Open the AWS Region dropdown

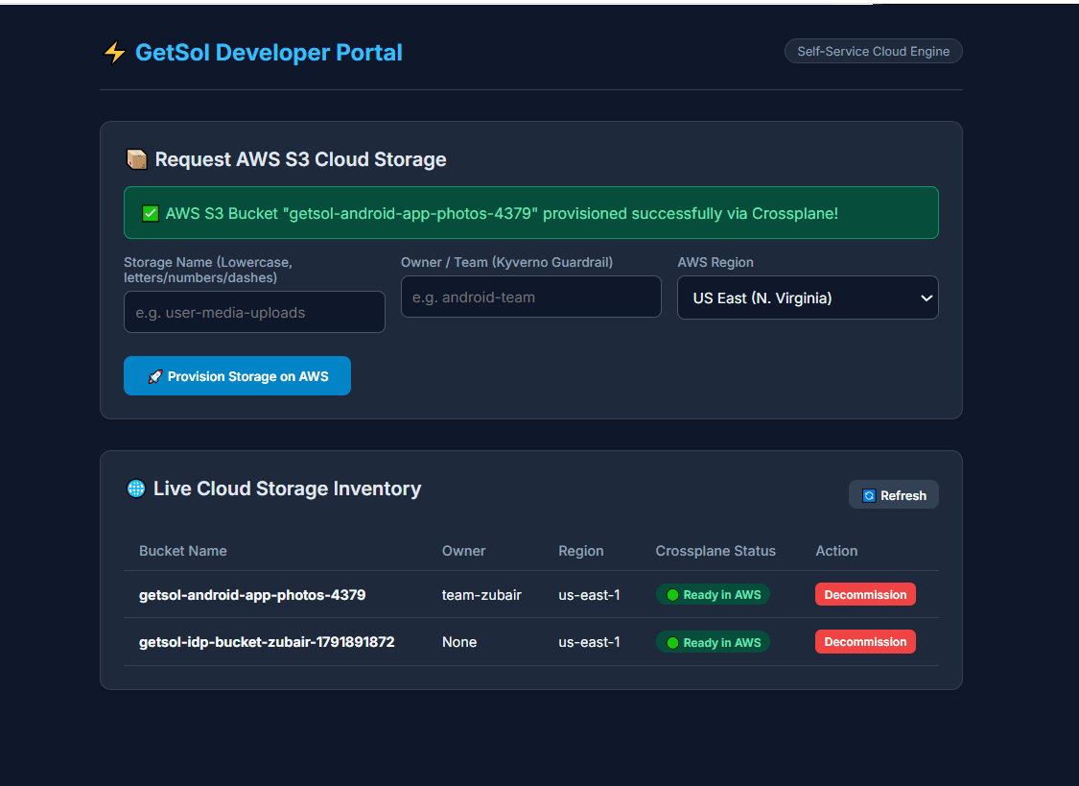click(x=808, y=298)
